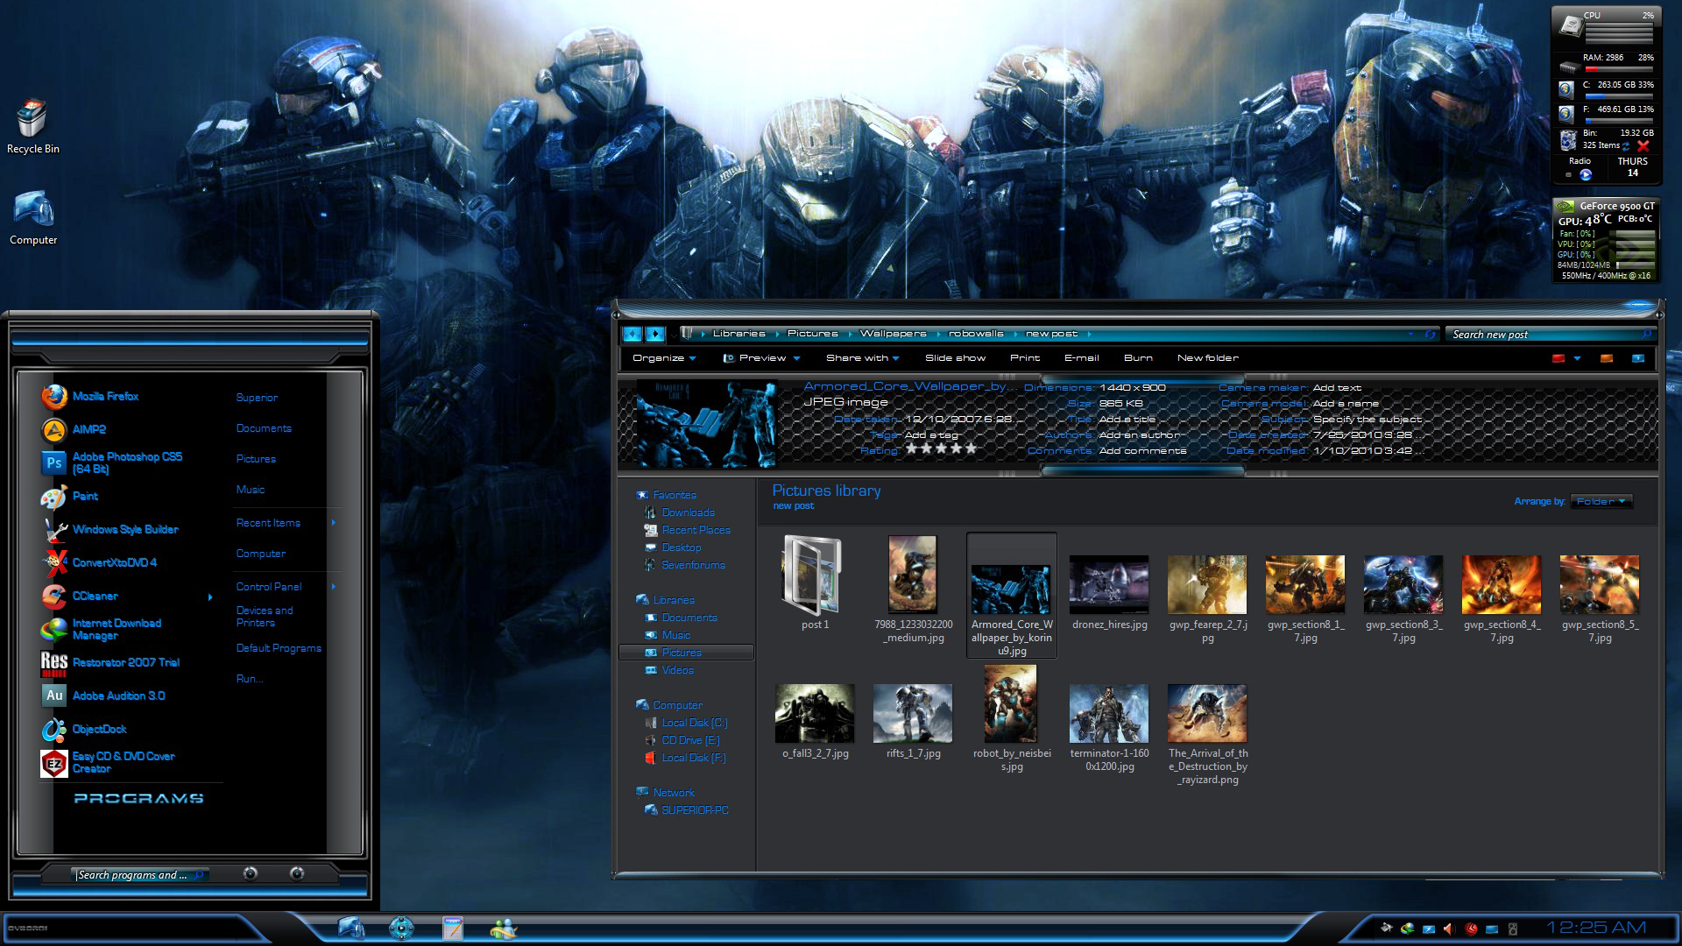This screenshot has height=946, width=1682.
Task: Toggle the preview pane icon in Explorer
Action: coord(1607,358)
